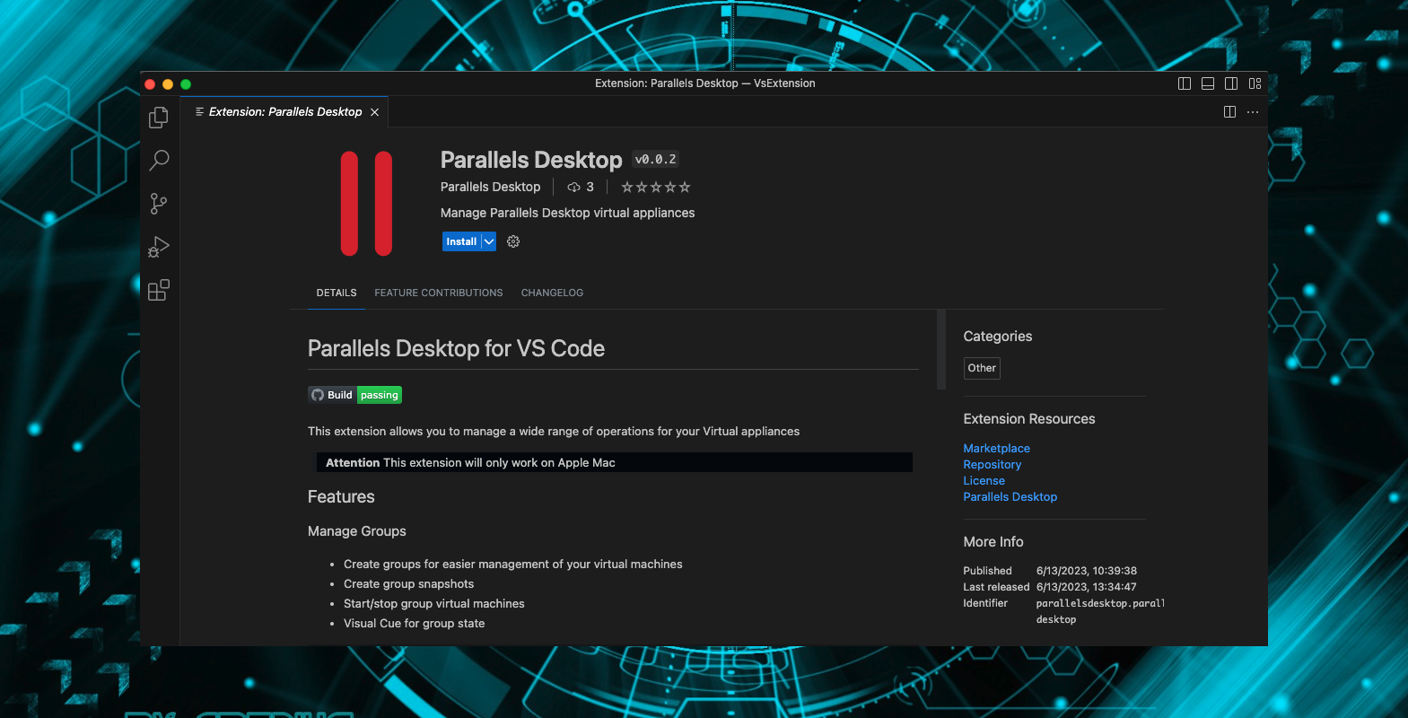
Task: Click the Build passing badge
Action: [354, 395]
